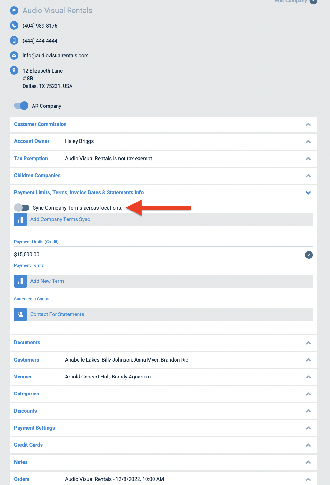This screenshot has height=485, width=330.
Task: Click the Add Company Terms Sync icon
Action: pos(20,219)
